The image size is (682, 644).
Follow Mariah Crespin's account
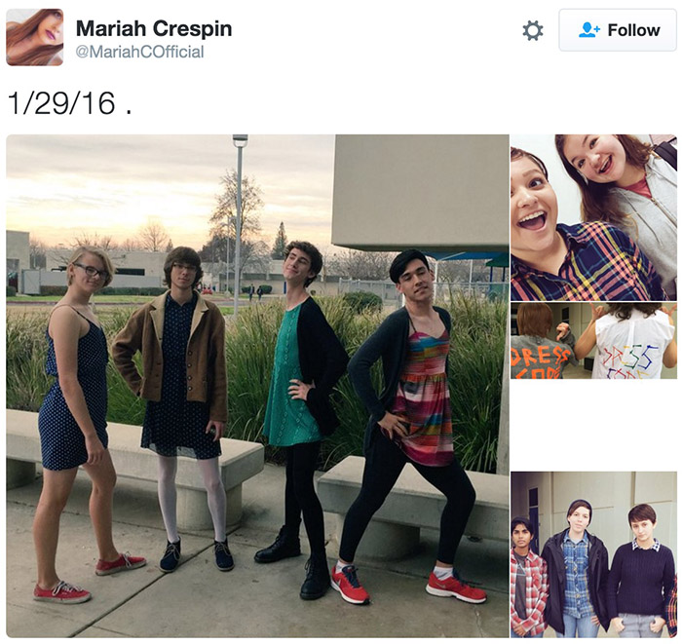click(618, 30)
